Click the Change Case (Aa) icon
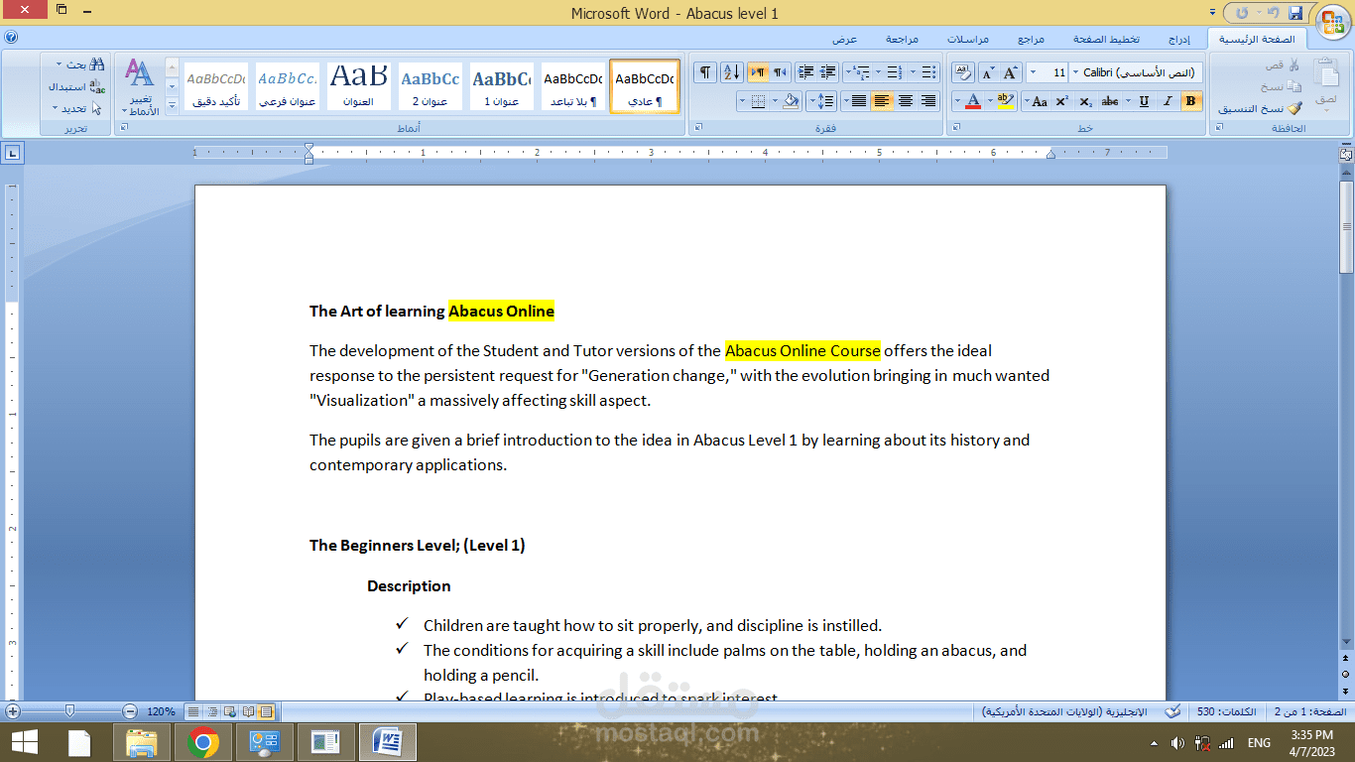 pyautogui.click(x=1038, y=101)
